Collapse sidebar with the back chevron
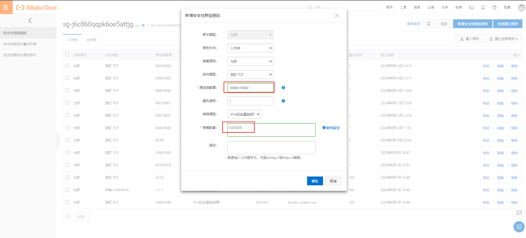The width and height of the screenshot is (526, 238). click(x=30, y=20)
